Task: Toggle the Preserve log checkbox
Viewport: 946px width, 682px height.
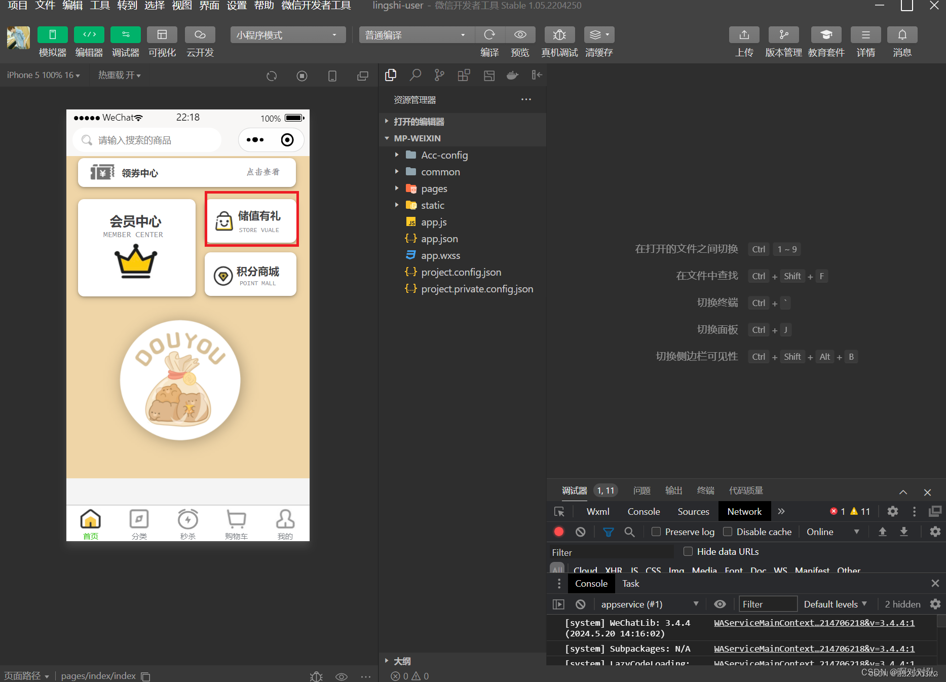Action: click(x=656, y=532)
